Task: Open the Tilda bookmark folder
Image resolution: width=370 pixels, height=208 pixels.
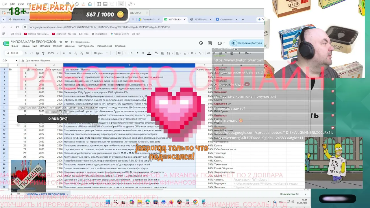Action: click(x=84, y=34)
